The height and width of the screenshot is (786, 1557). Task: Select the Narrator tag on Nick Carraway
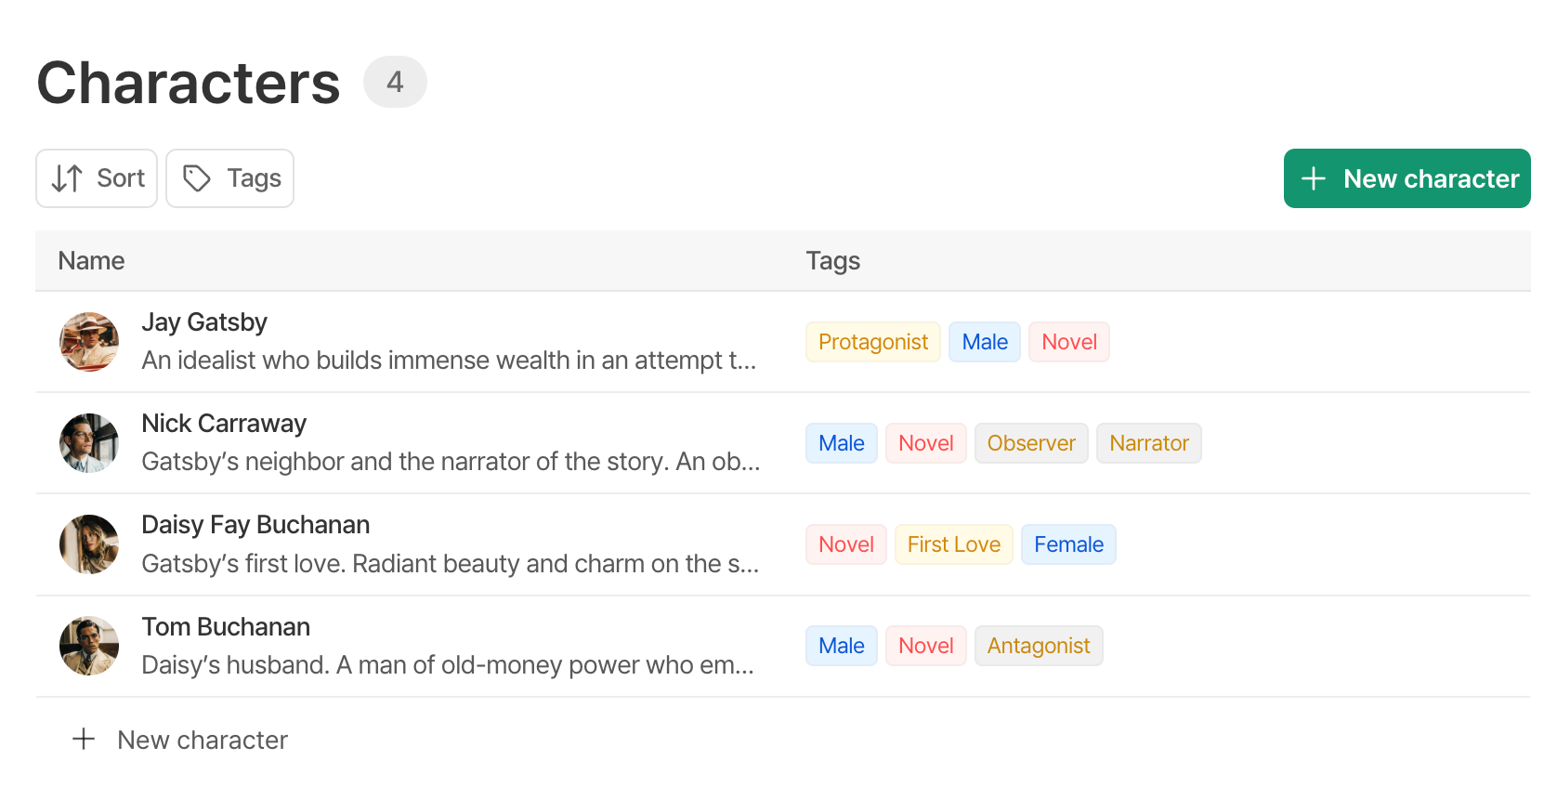tap(1149, 443)
